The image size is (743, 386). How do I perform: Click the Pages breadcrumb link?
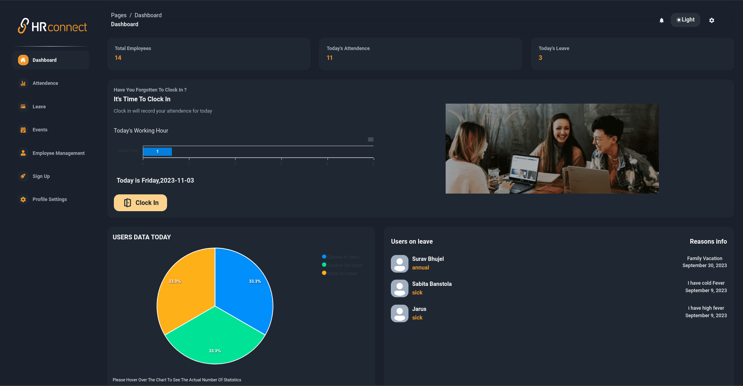pyautogui.click(x=119, y=15)
